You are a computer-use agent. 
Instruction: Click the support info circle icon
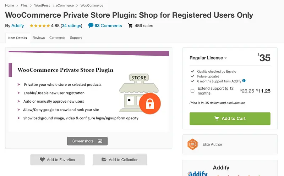(x=244, y=81)
